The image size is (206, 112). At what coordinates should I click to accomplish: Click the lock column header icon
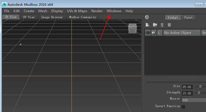[153, 32]
